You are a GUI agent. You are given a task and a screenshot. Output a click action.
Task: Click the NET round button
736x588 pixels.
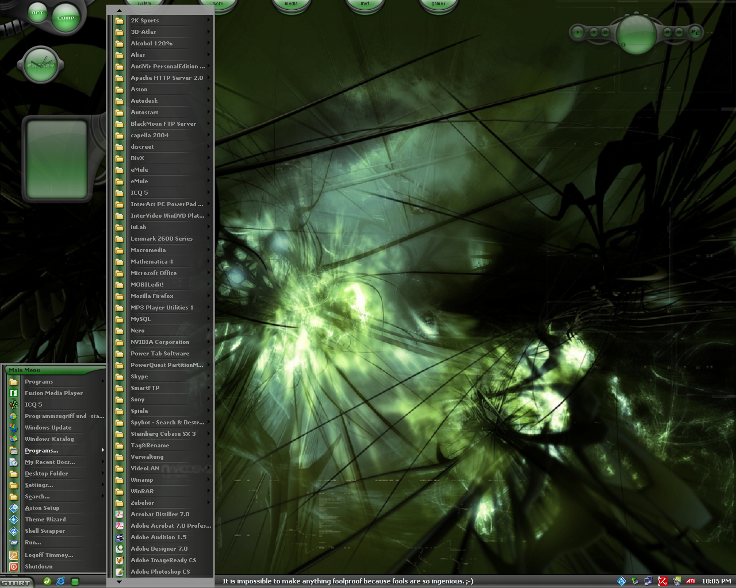tap(37, 13)
